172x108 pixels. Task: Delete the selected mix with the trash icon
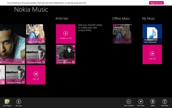coord(153,101)
